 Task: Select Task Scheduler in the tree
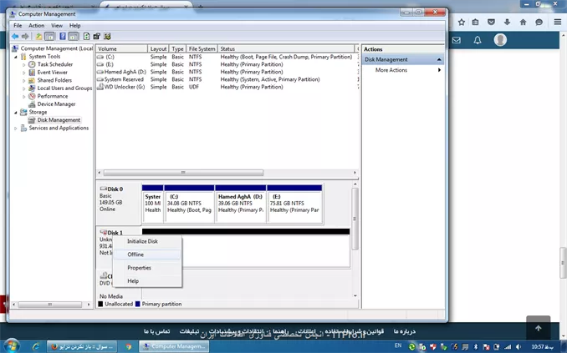click(x=55, y=64)
